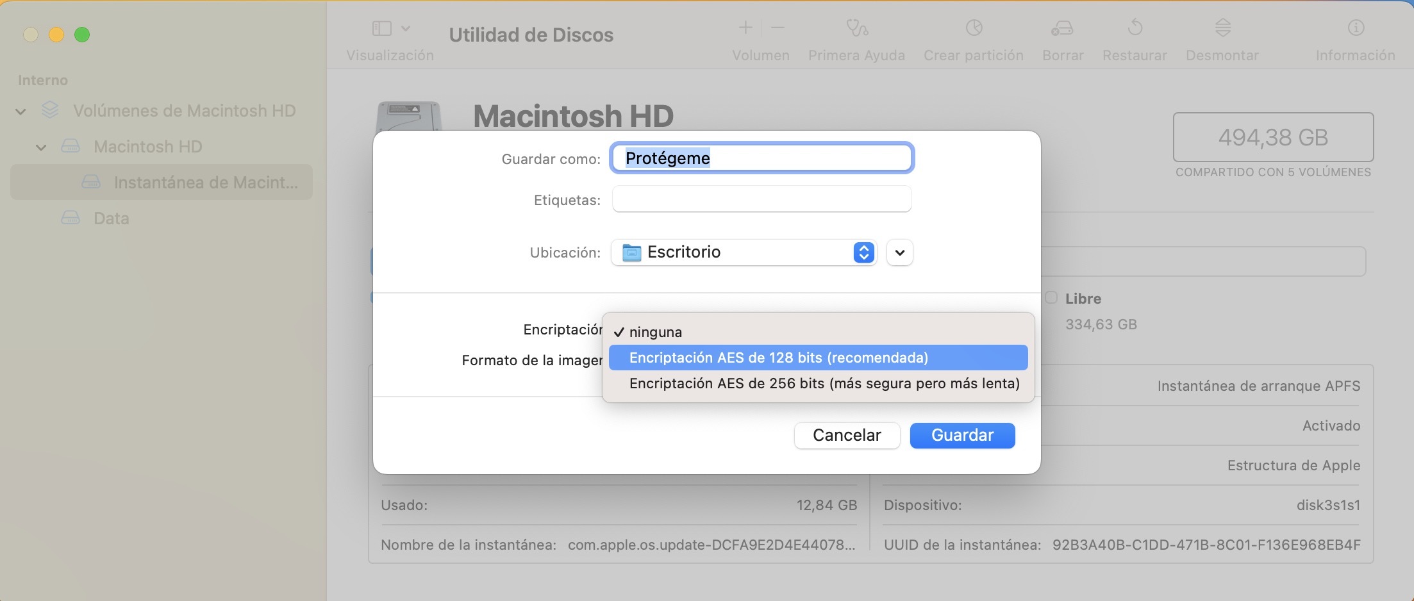Click the Borrar disk erase icon
This screenshot has height=601, width=1414.
[x=1062, y=28]
